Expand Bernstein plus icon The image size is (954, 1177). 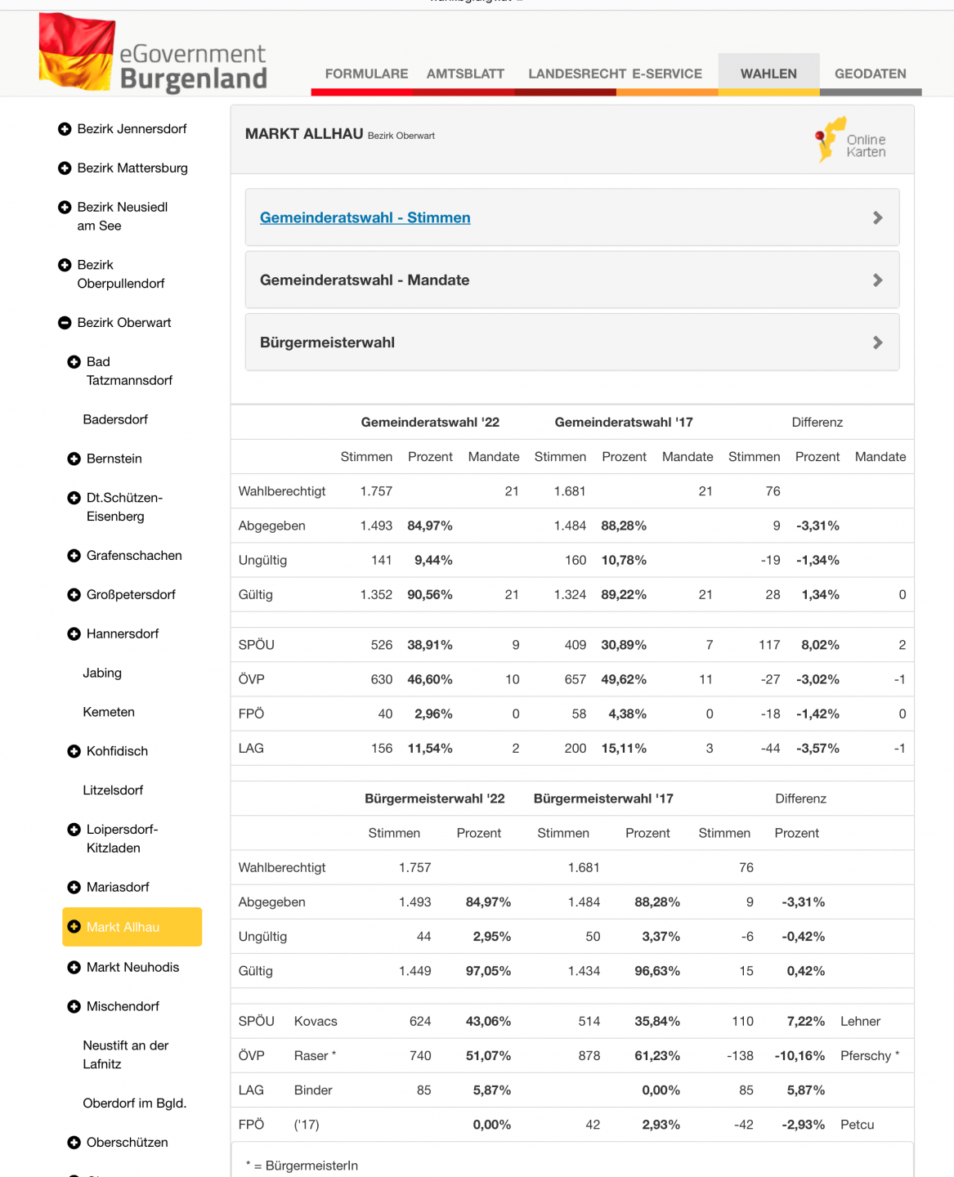point(74,459)
